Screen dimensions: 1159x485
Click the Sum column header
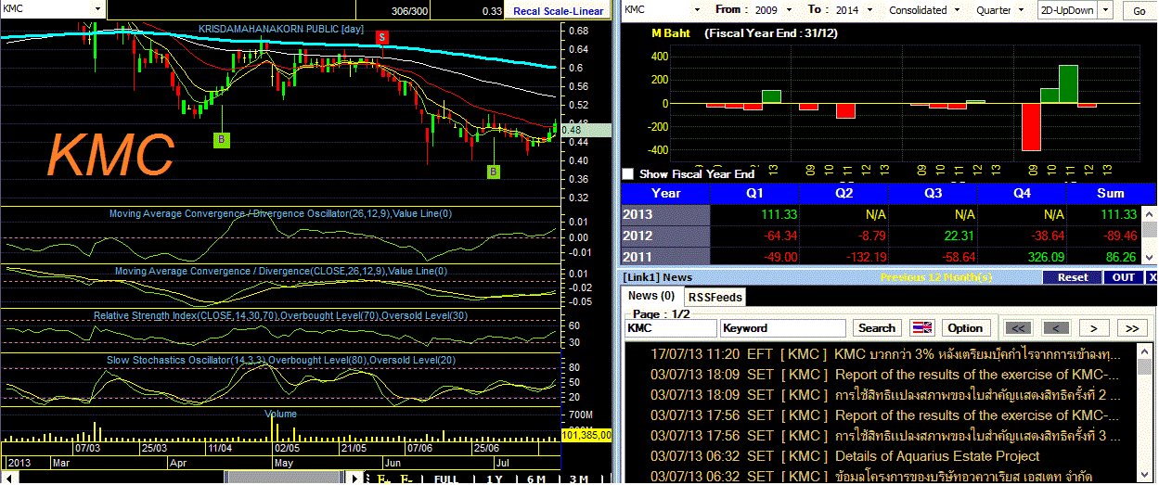click(x=1110, y=194)
